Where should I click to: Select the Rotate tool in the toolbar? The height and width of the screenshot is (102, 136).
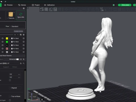(71, 9)
